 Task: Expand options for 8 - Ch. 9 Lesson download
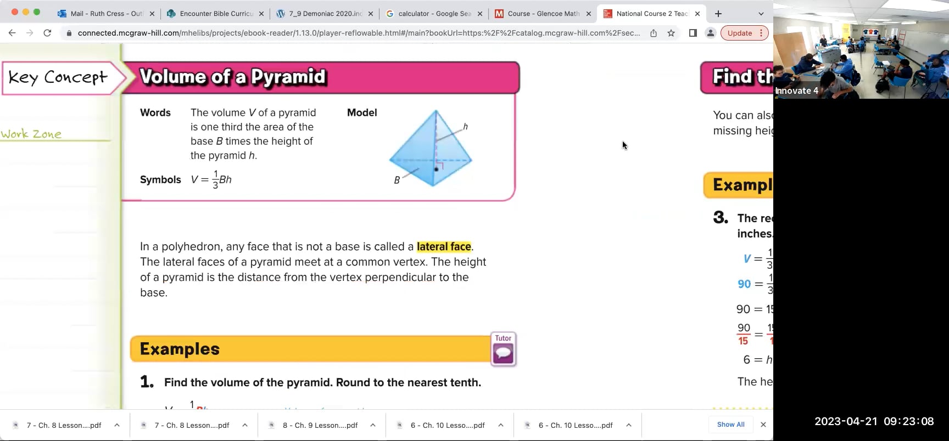coord(373,425)
